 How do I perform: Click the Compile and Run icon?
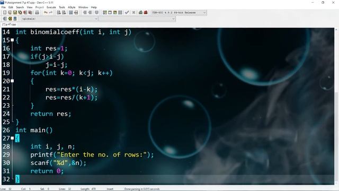coord(115,13)
